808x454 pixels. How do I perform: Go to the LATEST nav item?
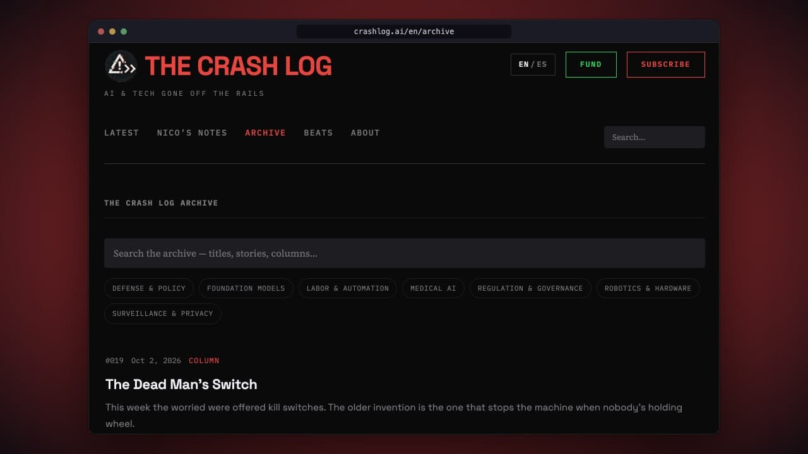(x=121, y=132)
